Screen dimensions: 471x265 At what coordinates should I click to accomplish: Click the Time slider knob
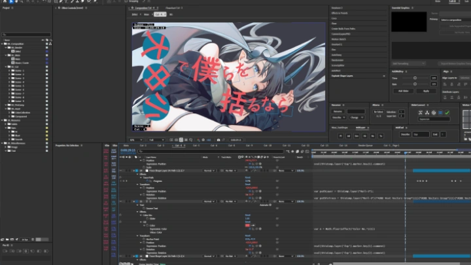tap(415, 78)
